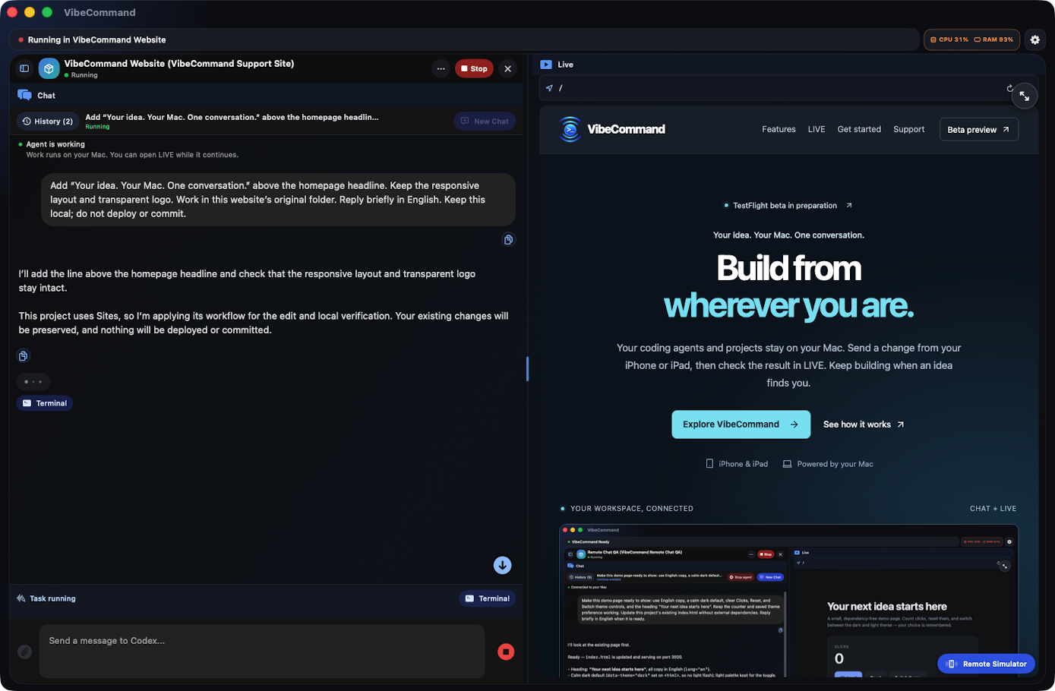Image resolution: width=1055 pixels, height=691 pixels.
Task: Open the settings gear icon
Action: (1034, 39)
